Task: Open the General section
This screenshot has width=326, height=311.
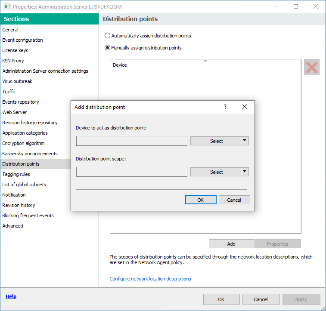Action: click(x=10, y=30)
